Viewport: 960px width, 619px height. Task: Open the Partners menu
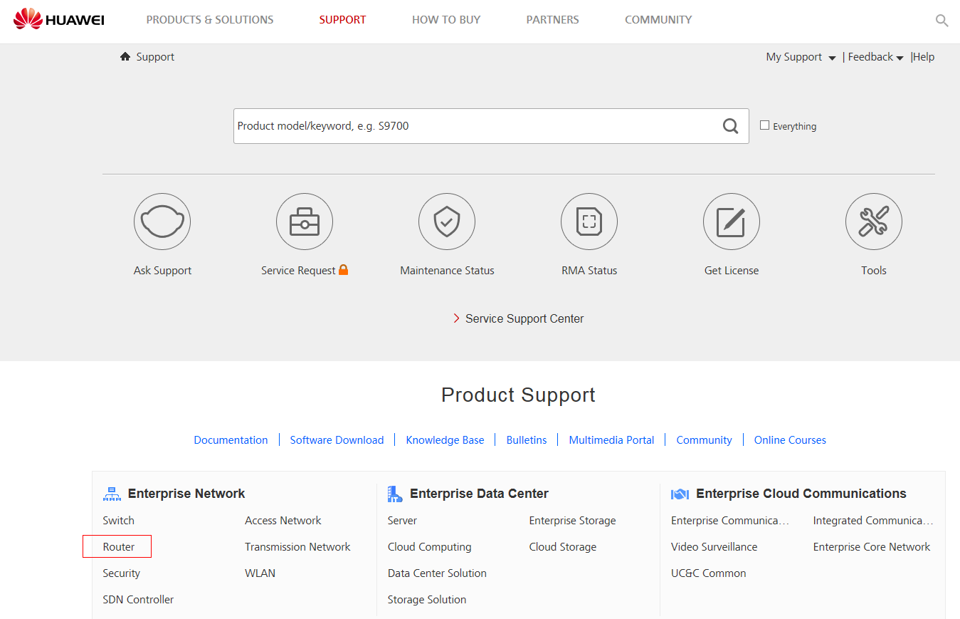pyautogui.click(x=553, y=20)
